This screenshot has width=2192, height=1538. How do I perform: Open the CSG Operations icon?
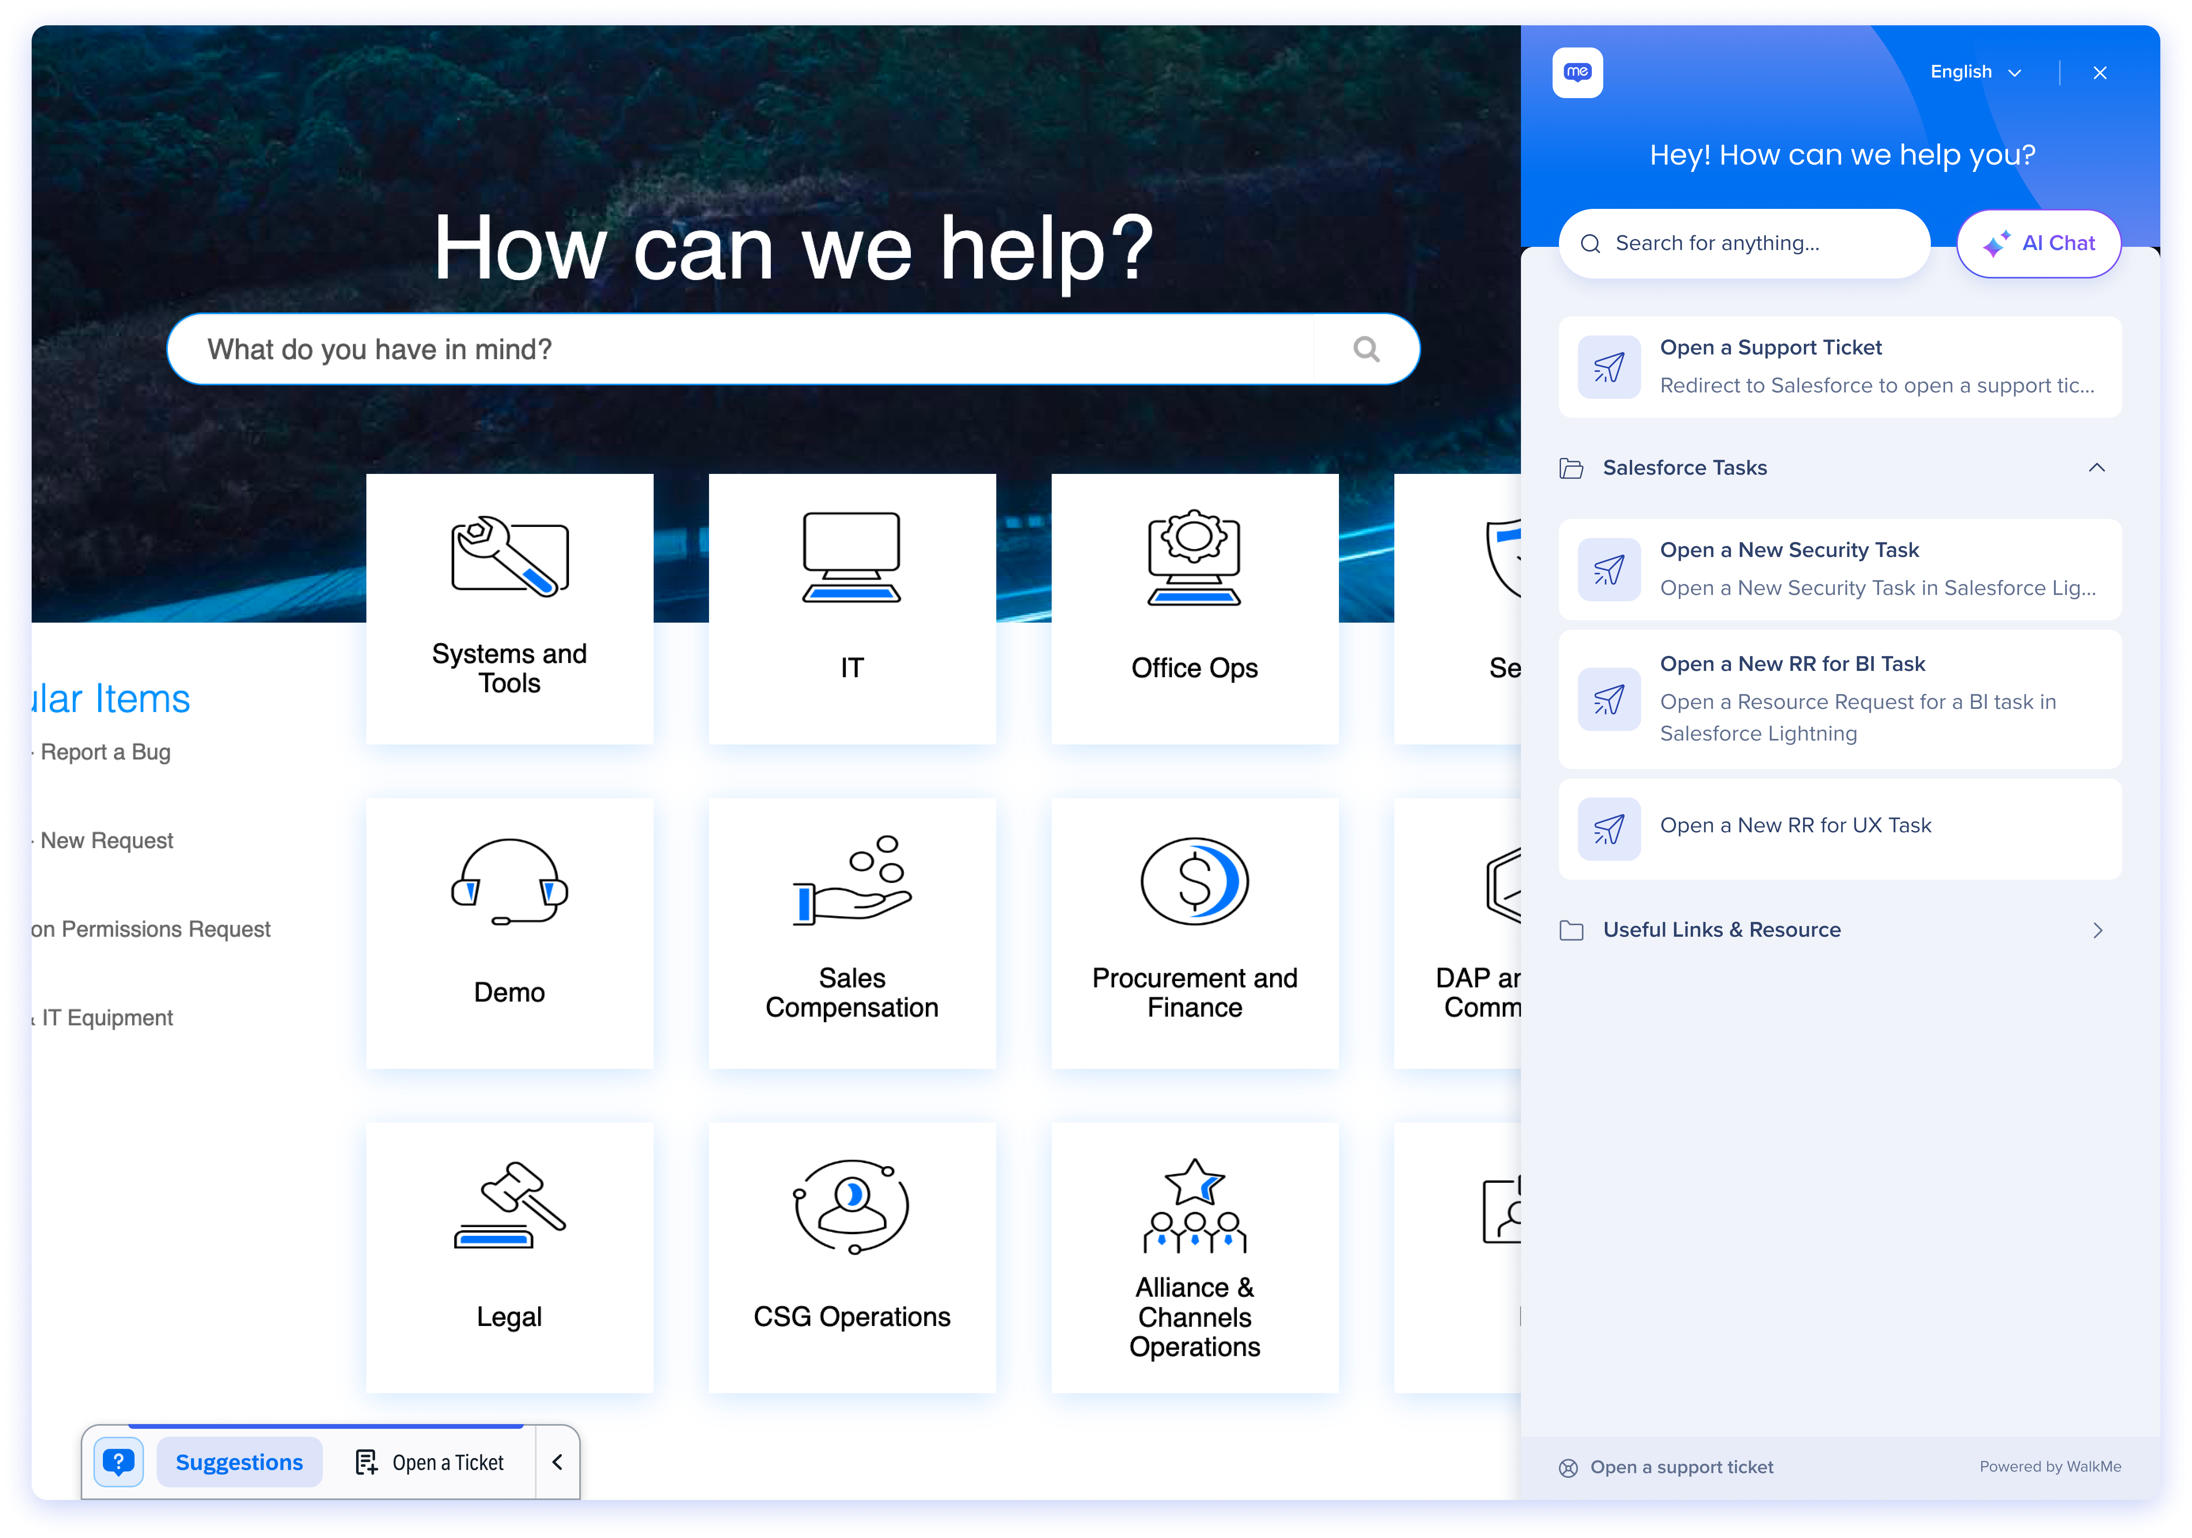pyautogui.click(x=851, y=1205)
